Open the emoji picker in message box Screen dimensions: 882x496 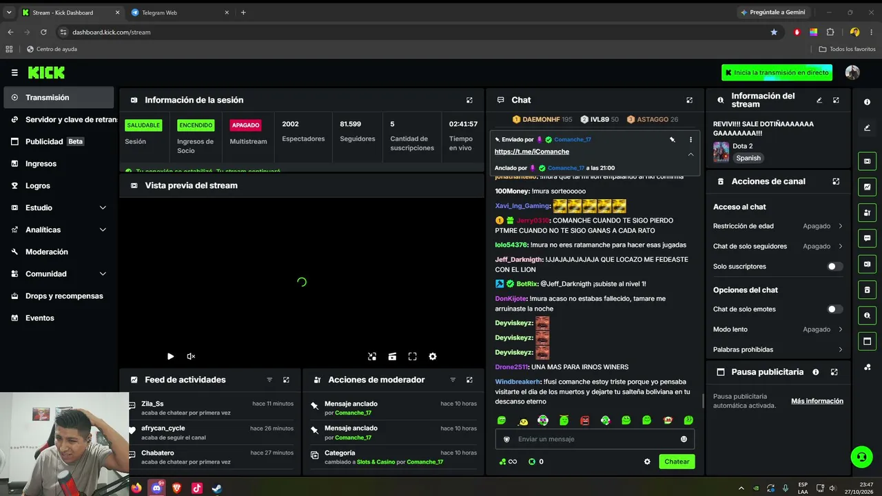(684, 439)
